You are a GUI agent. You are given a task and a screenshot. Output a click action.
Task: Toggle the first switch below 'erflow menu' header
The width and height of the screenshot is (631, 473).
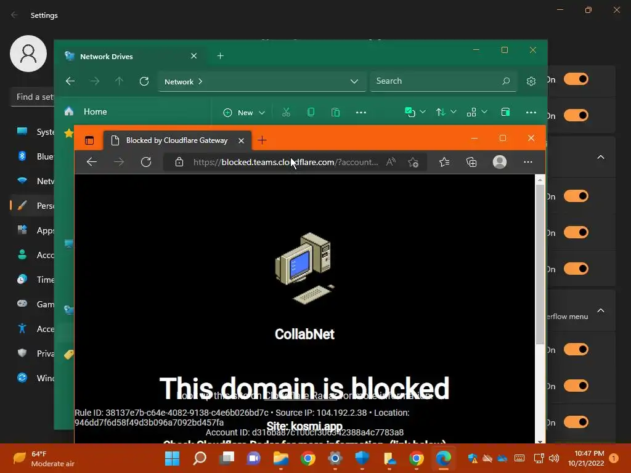(576, 350)
